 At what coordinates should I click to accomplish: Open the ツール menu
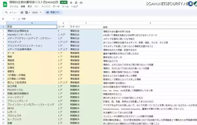[x=65, y=7]
